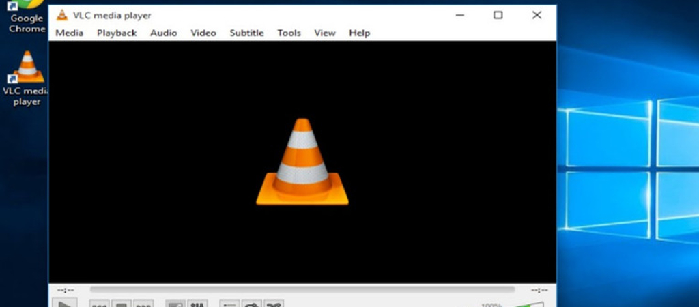Toggle the loop mode button
This screenshot has height=307, width=699.
[x=252, y=304]
